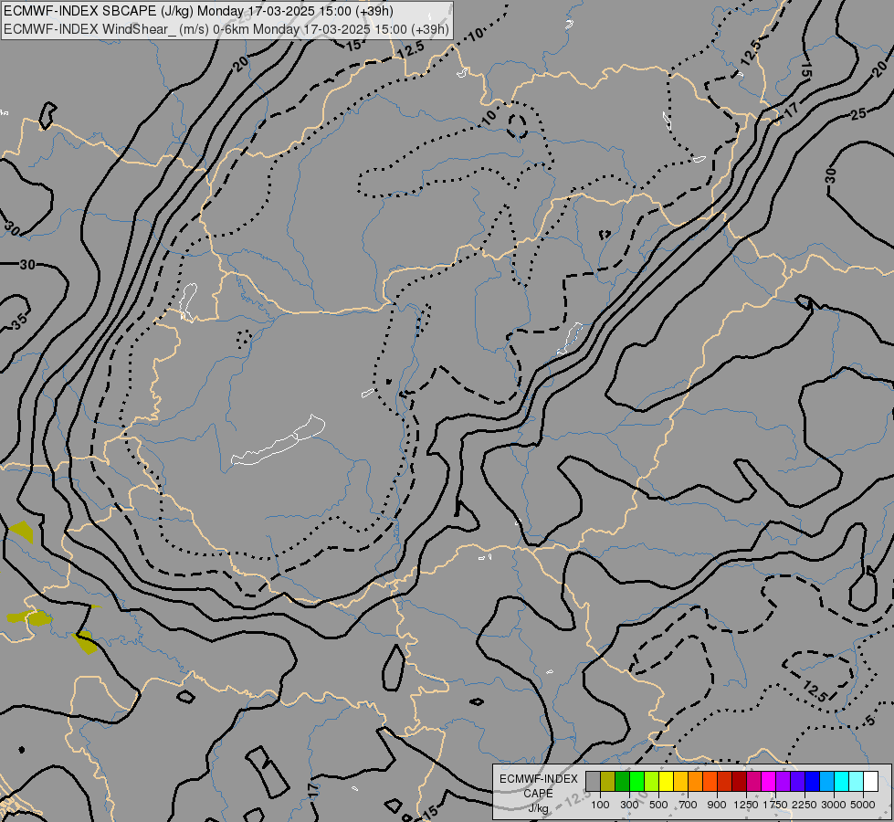Click the 900 legend tick label

click(717, 805)
